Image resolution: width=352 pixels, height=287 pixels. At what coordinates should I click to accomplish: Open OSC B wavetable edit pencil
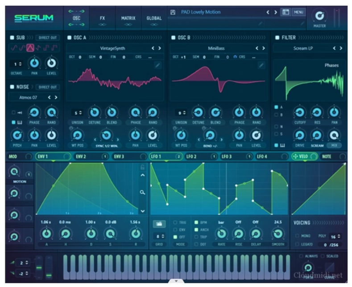click(x=261, y=65)
